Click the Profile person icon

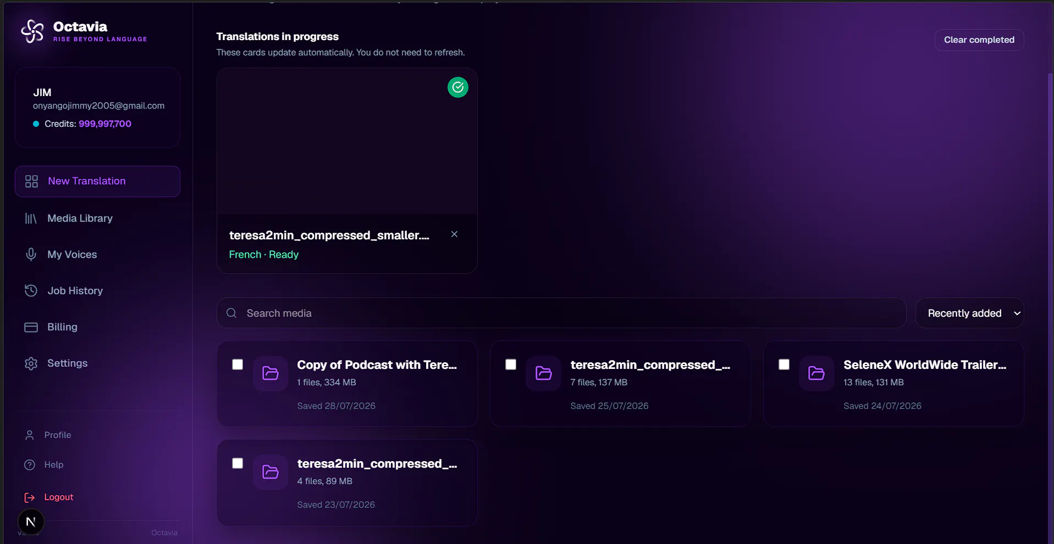pos(30,435)
